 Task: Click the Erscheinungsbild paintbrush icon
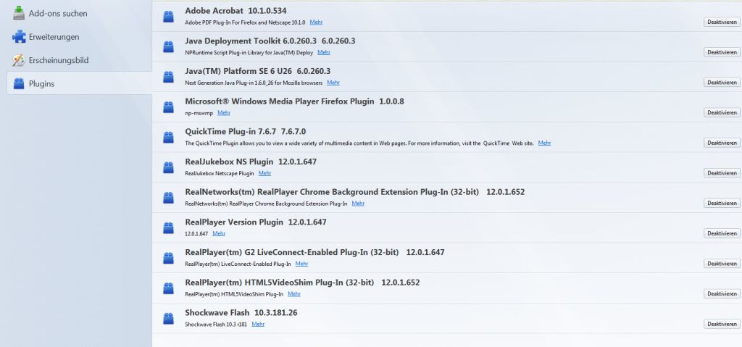click(x=19, y=60)
